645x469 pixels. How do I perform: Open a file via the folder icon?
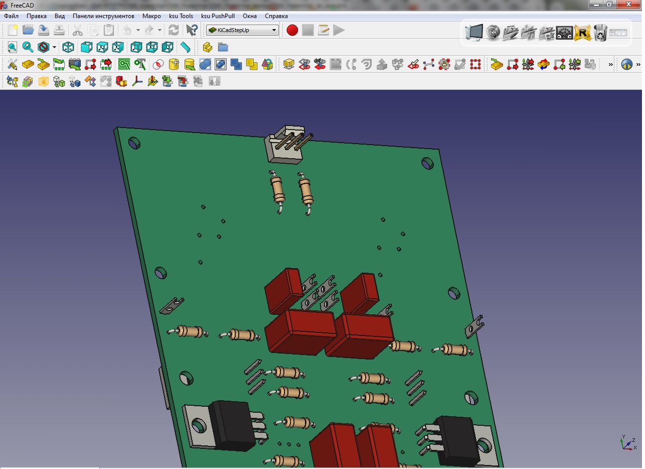coord(28,30)
